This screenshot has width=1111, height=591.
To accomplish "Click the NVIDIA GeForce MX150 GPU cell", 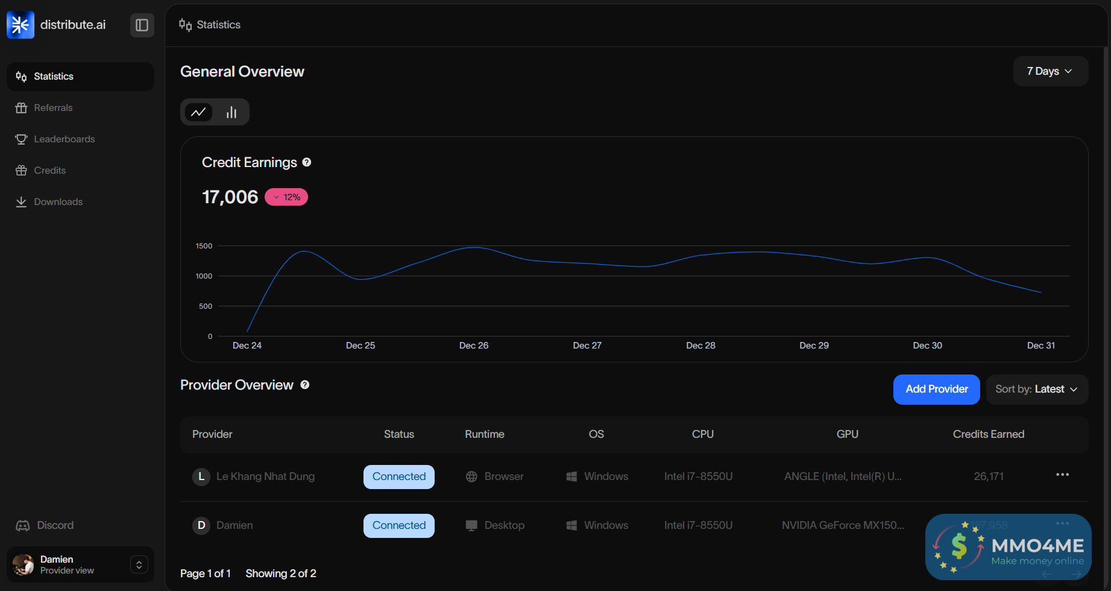I will pyautogui.click(x=843, y=525).
